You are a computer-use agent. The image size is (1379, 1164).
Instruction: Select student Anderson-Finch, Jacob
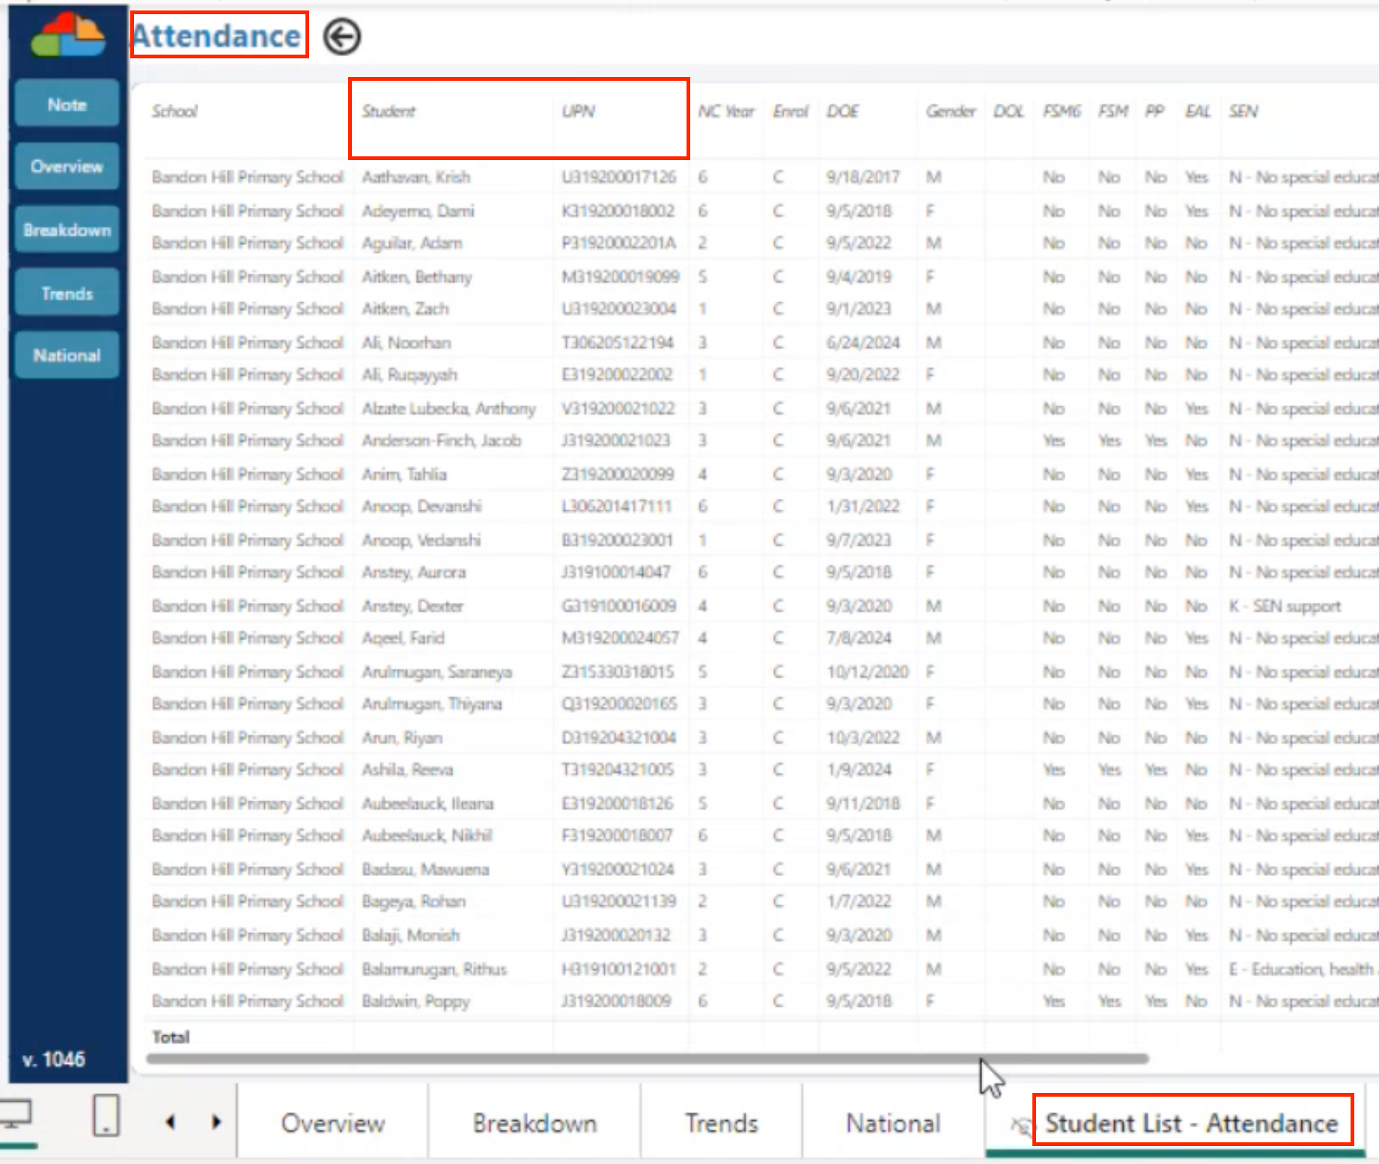point(442,441)
